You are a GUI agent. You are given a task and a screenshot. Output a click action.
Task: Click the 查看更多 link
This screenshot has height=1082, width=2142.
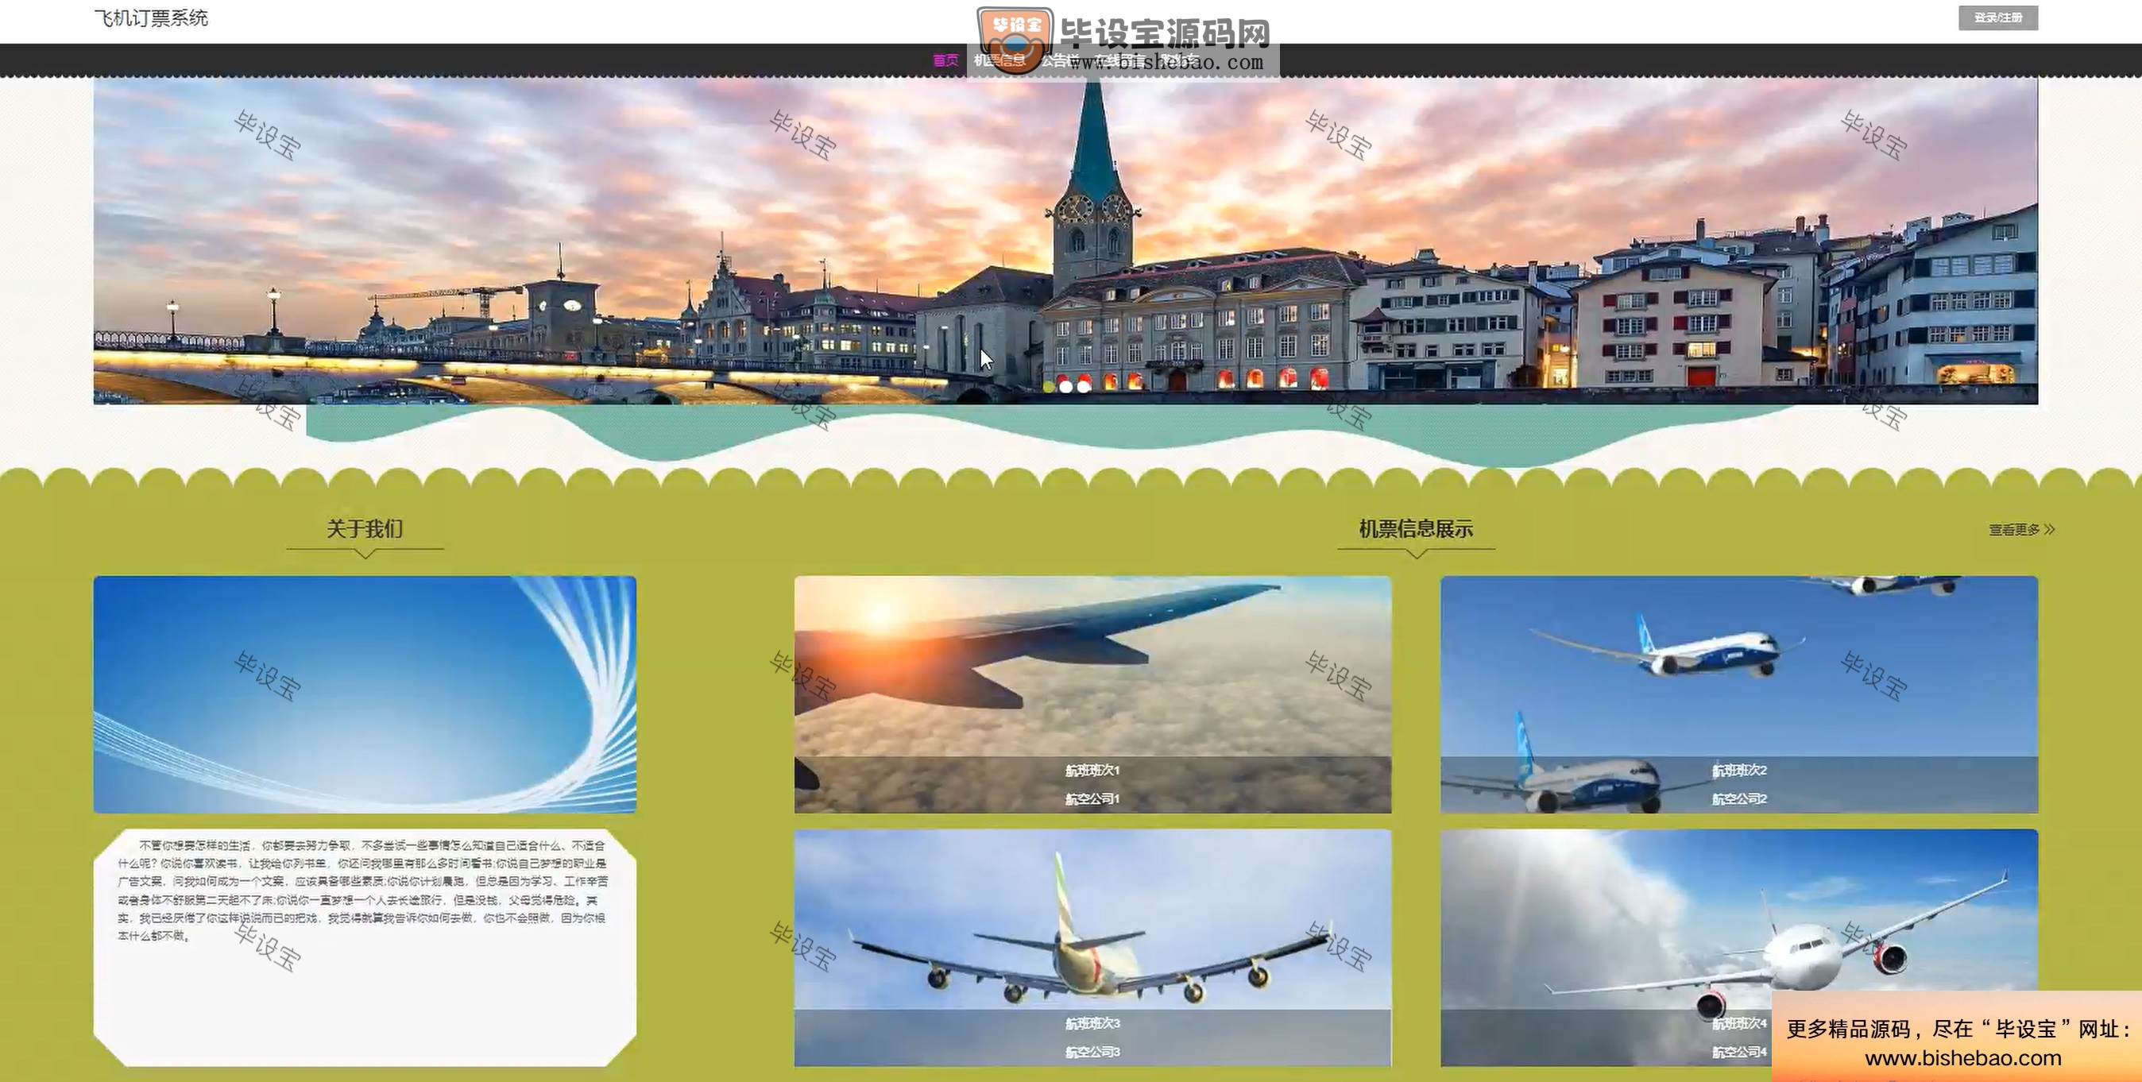(x=2013, y=530)
